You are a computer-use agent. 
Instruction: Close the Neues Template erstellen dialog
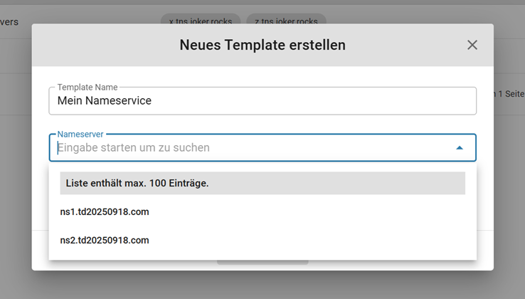472,45
